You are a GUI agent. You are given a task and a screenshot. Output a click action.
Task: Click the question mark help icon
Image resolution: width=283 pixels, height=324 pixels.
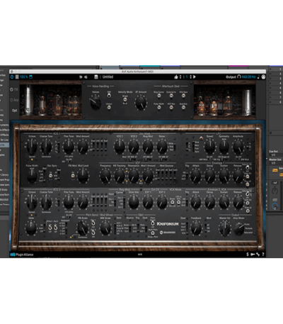(x=263, y=255)
